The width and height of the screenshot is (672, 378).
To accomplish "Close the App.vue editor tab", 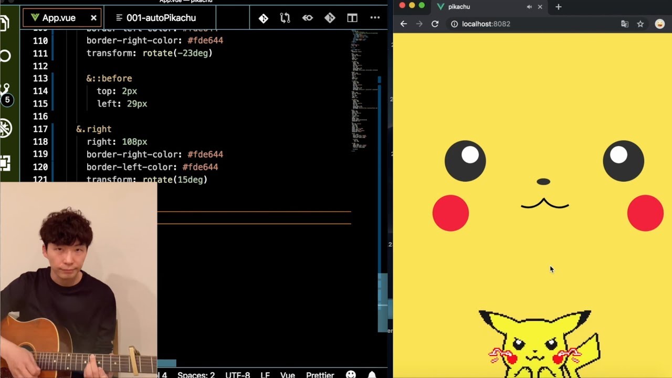I will point(93,18).
